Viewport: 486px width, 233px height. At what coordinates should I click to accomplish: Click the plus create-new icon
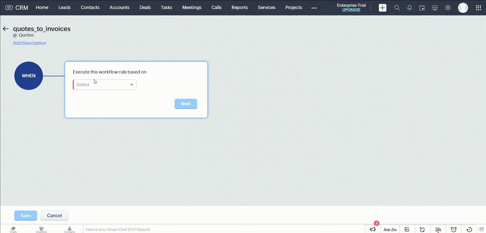[x=382, y=8]
